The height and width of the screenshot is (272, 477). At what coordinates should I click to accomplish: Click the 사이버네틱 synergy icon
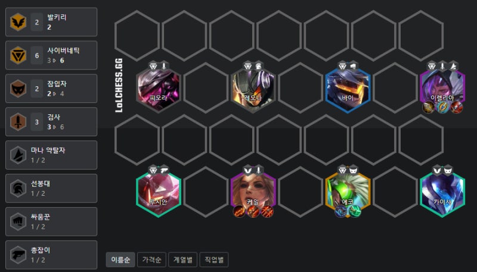18,55
